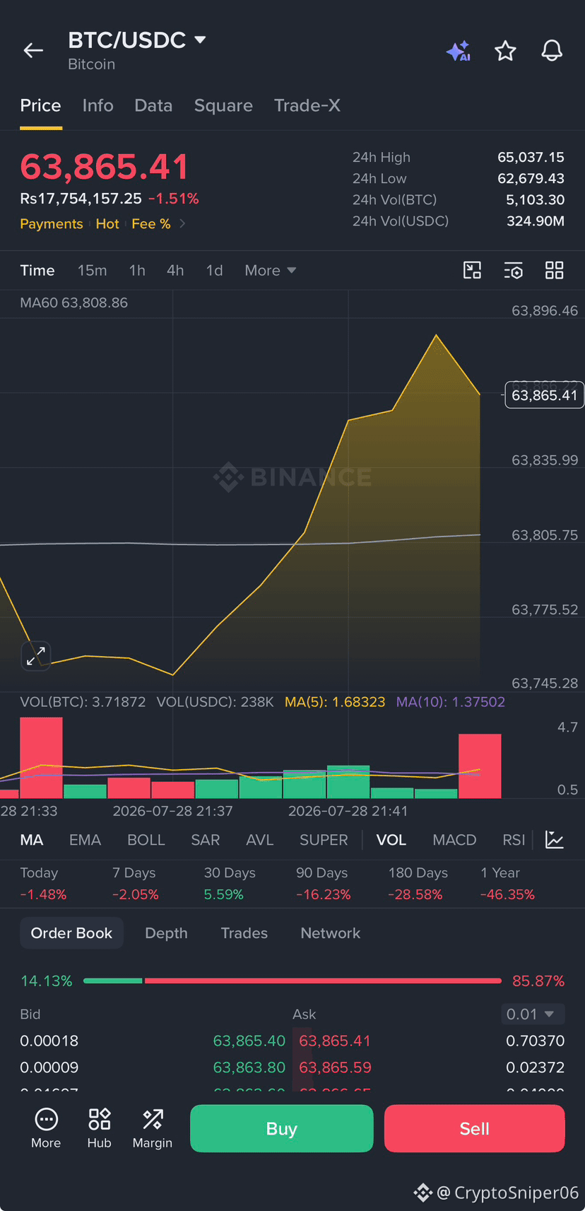Expand the More timeframes dropdown
The width and height of the screenshot is (585, 1211).
click(x=270, y=270)
